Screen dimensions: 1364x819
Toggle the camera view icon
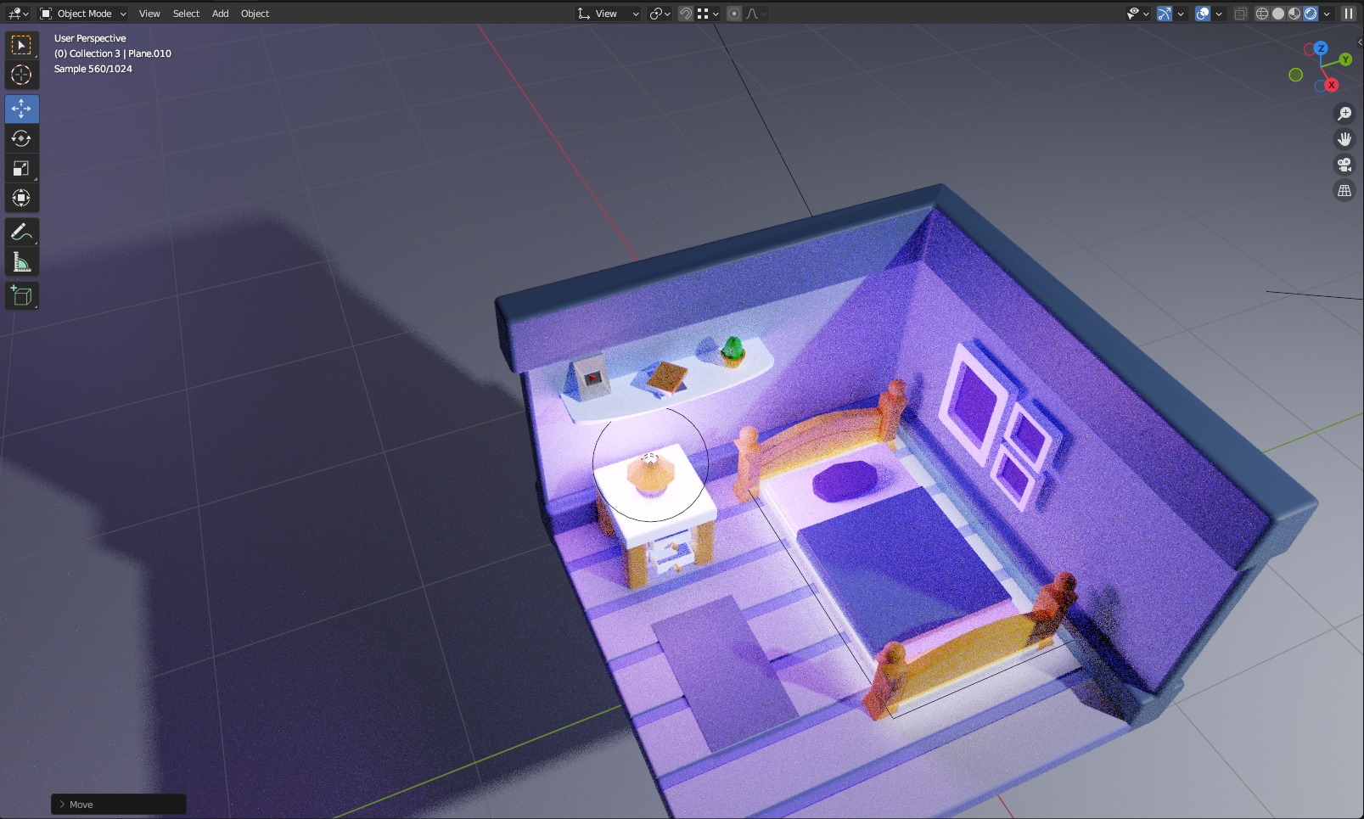coord(1344,165)
